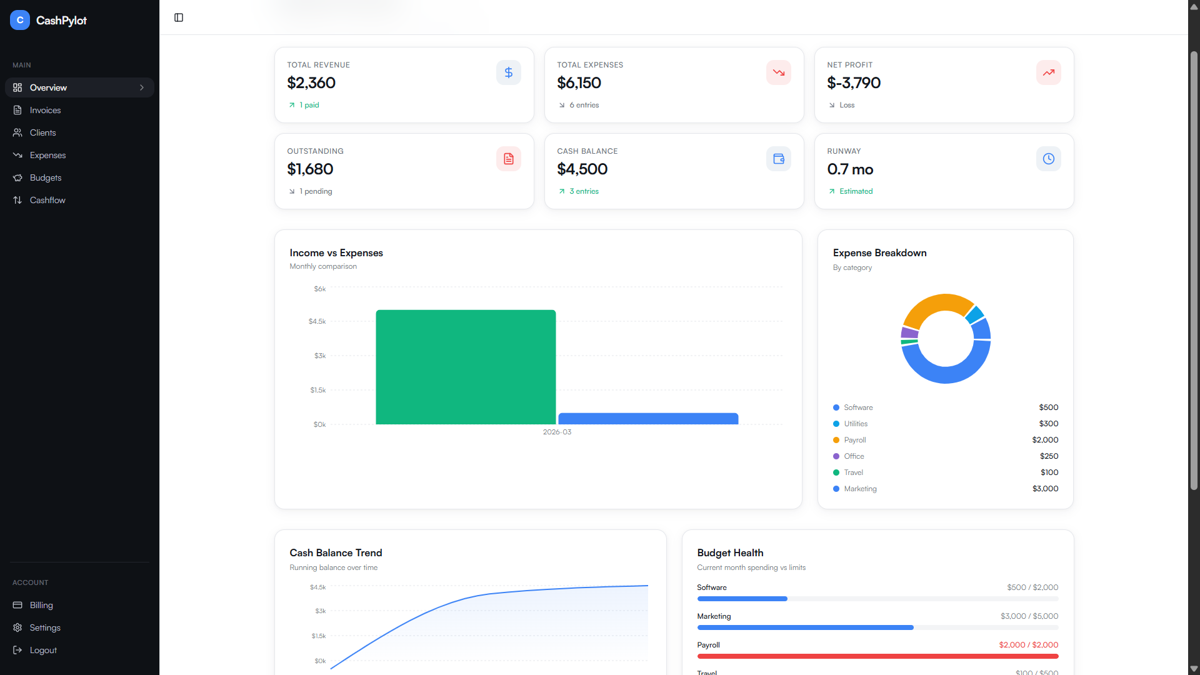Open the Cashflow page from the sidebar
Image resolution: width=1200 pixels, height=675 pixels.
pyautogui.click(x=47, y=200)
